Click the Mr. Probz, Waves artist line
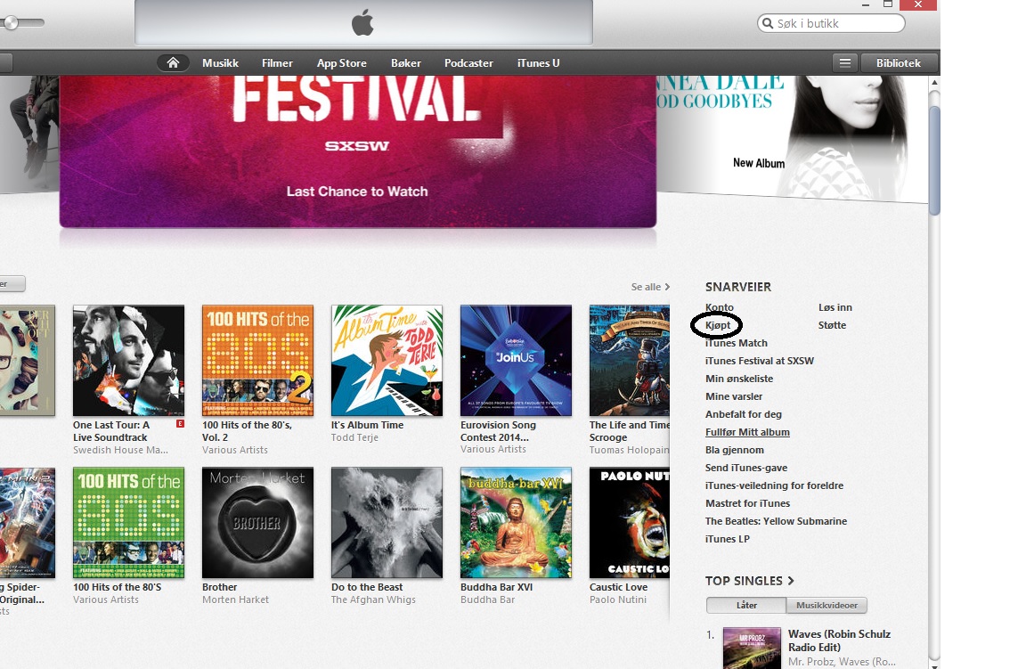This screenshot has height=669, width=1026. click(x=842, y=662)
